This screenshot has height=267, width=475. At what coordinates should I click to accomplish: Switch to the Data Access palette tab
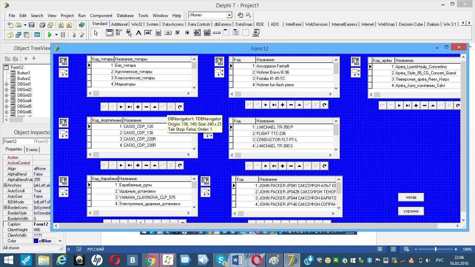[x=173, y=24]
